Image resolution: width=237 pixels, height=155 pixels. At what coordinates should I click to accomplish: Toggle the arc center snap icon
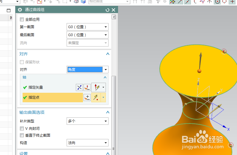click(217, 2)
